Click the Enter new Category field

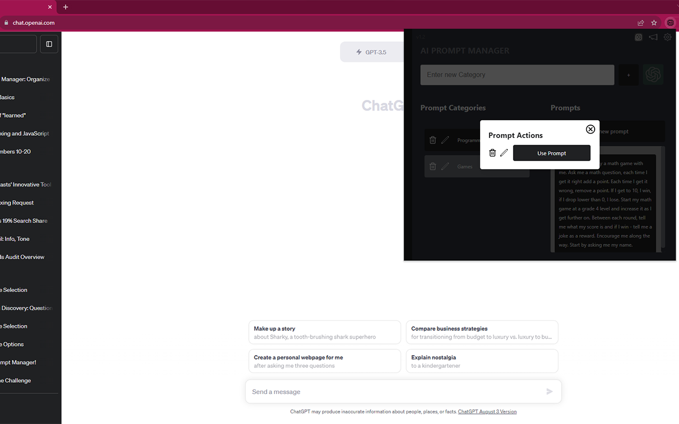coord(517,75)
